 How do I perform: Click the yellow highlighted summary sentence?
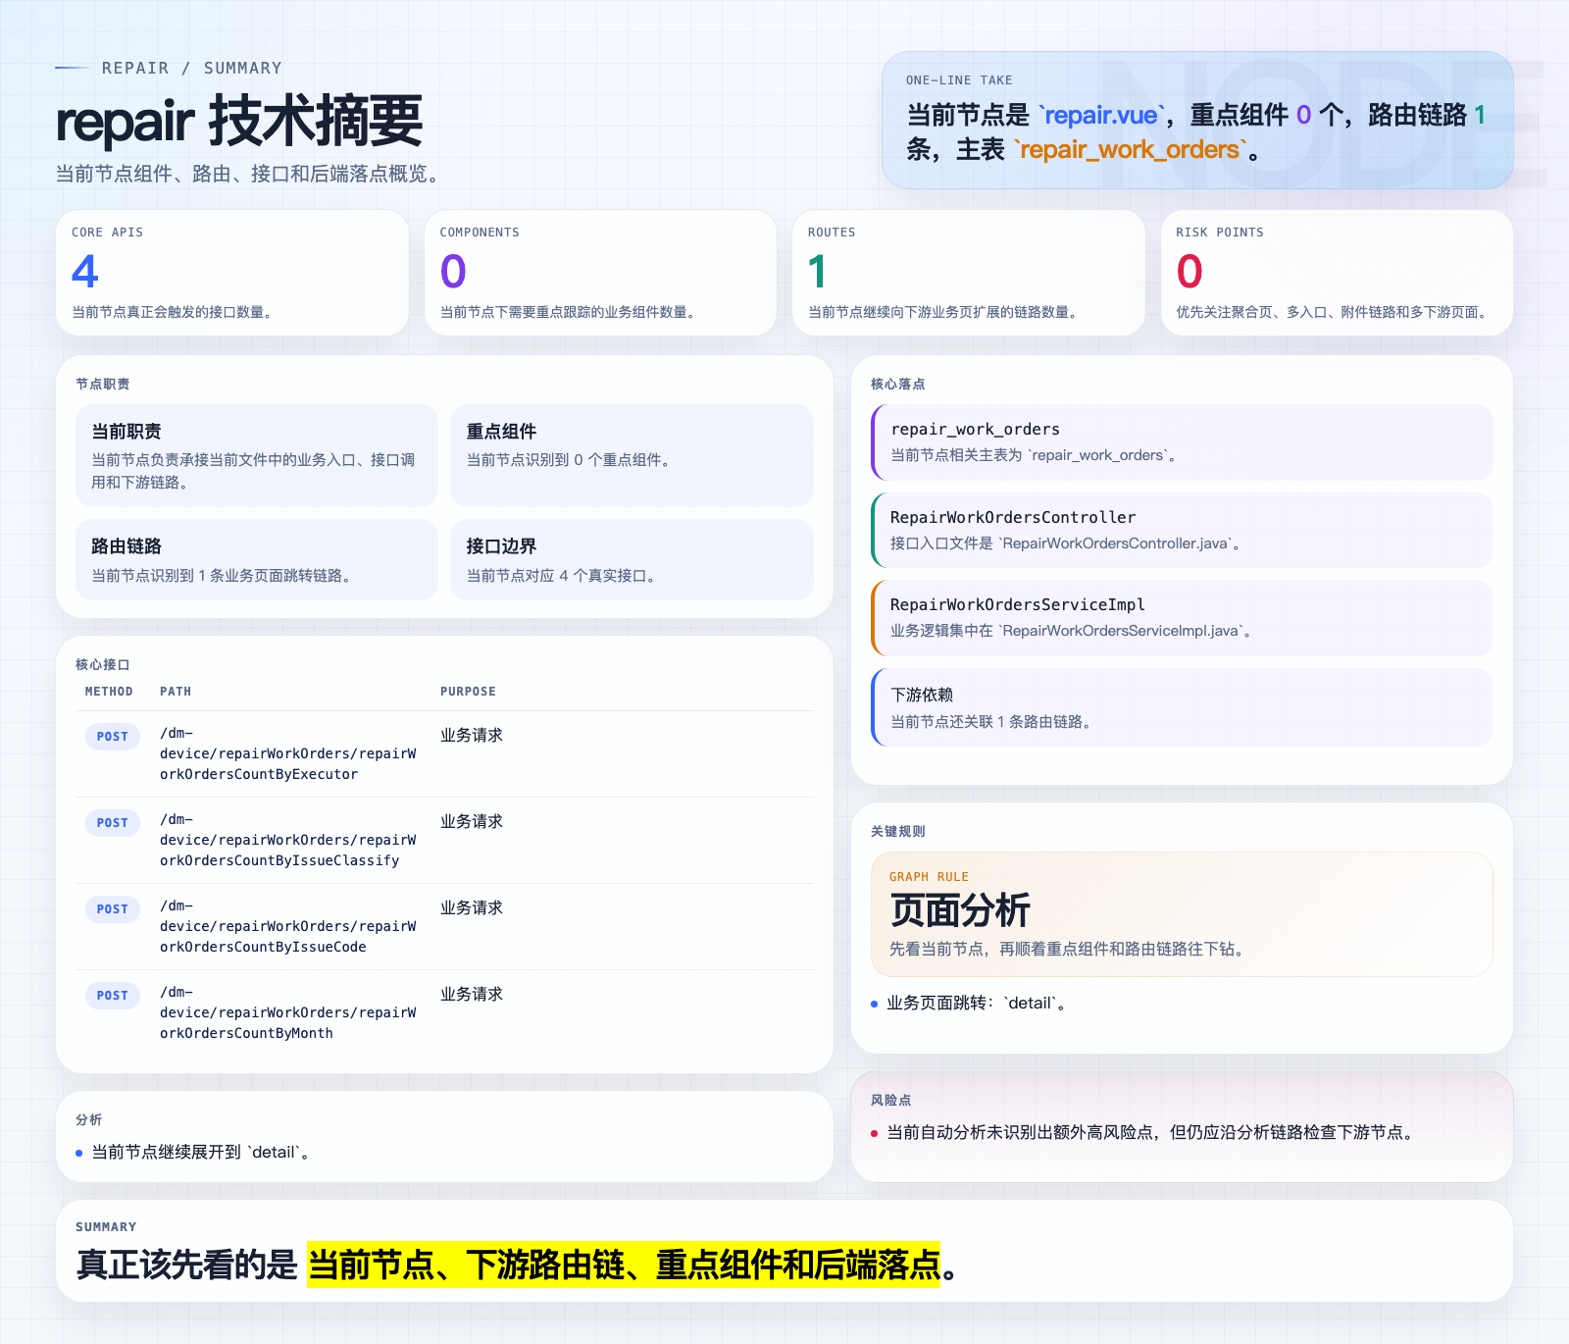tap(624, 1265)
